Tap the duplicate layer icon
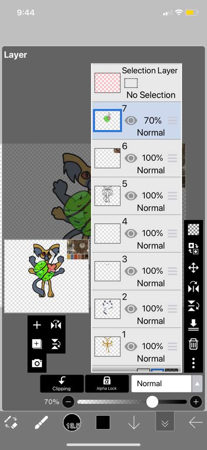This screenshot has height=450, width=207. tap(37, 344)
